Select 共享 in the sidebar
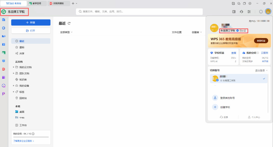The height and width of the screenshot is (147, 273). (31, 53)
